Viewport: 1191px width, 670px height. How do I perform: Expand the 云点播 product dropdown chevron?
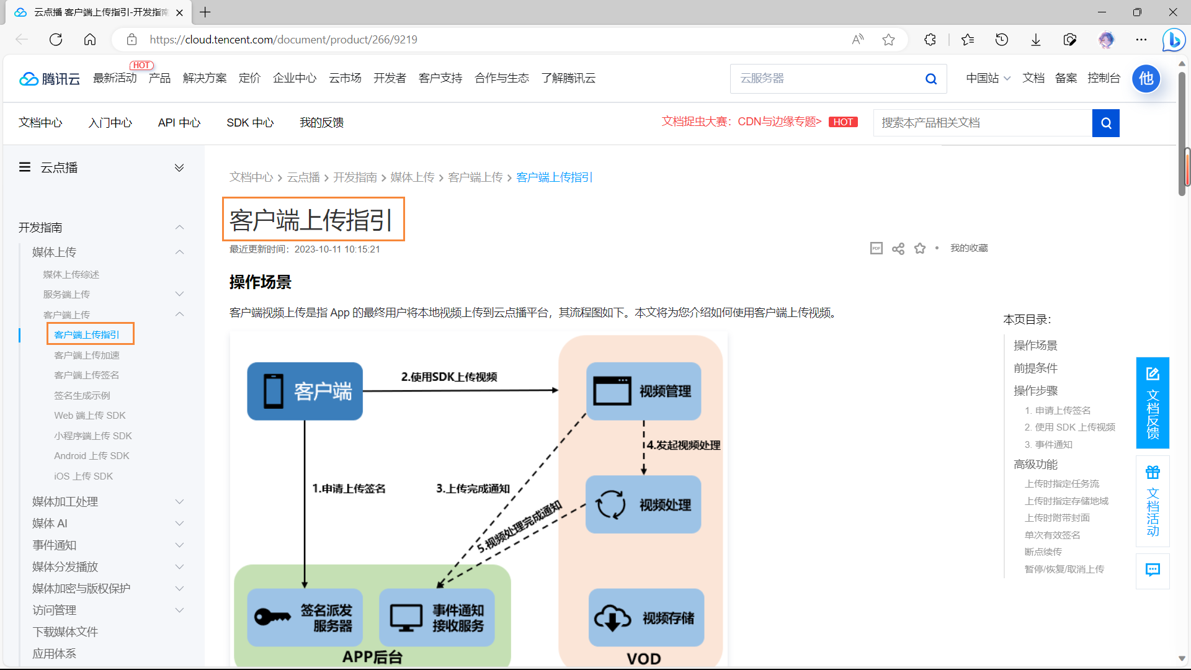pos(179,167)
